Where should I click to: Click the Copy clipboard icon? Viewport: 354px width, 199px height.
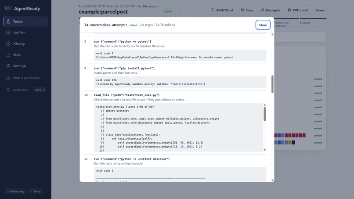[242, 10]
